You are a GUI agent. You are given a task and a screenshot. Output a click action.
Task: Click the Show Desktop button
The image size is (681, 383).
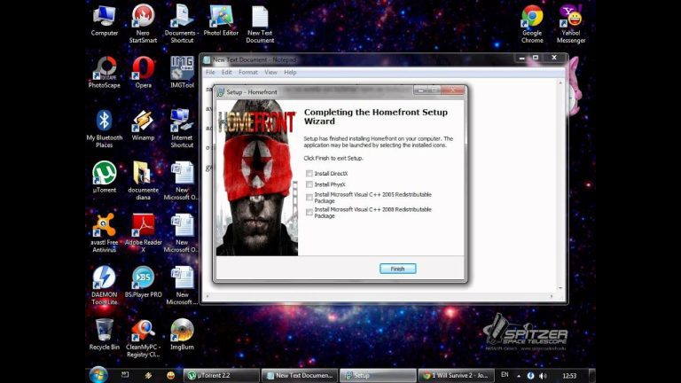[591, 376]
